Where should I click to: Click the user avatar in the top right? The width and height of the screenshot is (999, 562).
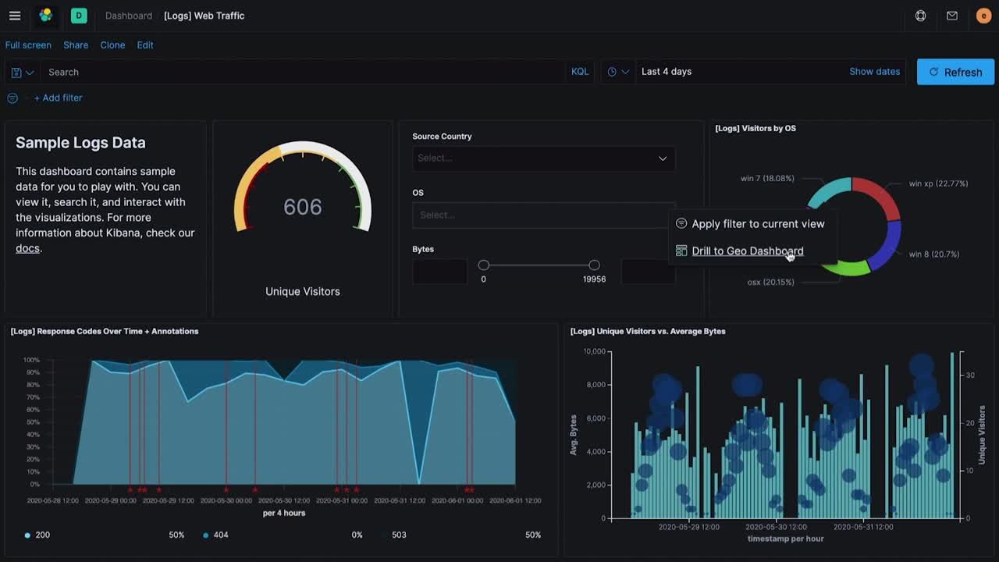click(x=983, y=16)
